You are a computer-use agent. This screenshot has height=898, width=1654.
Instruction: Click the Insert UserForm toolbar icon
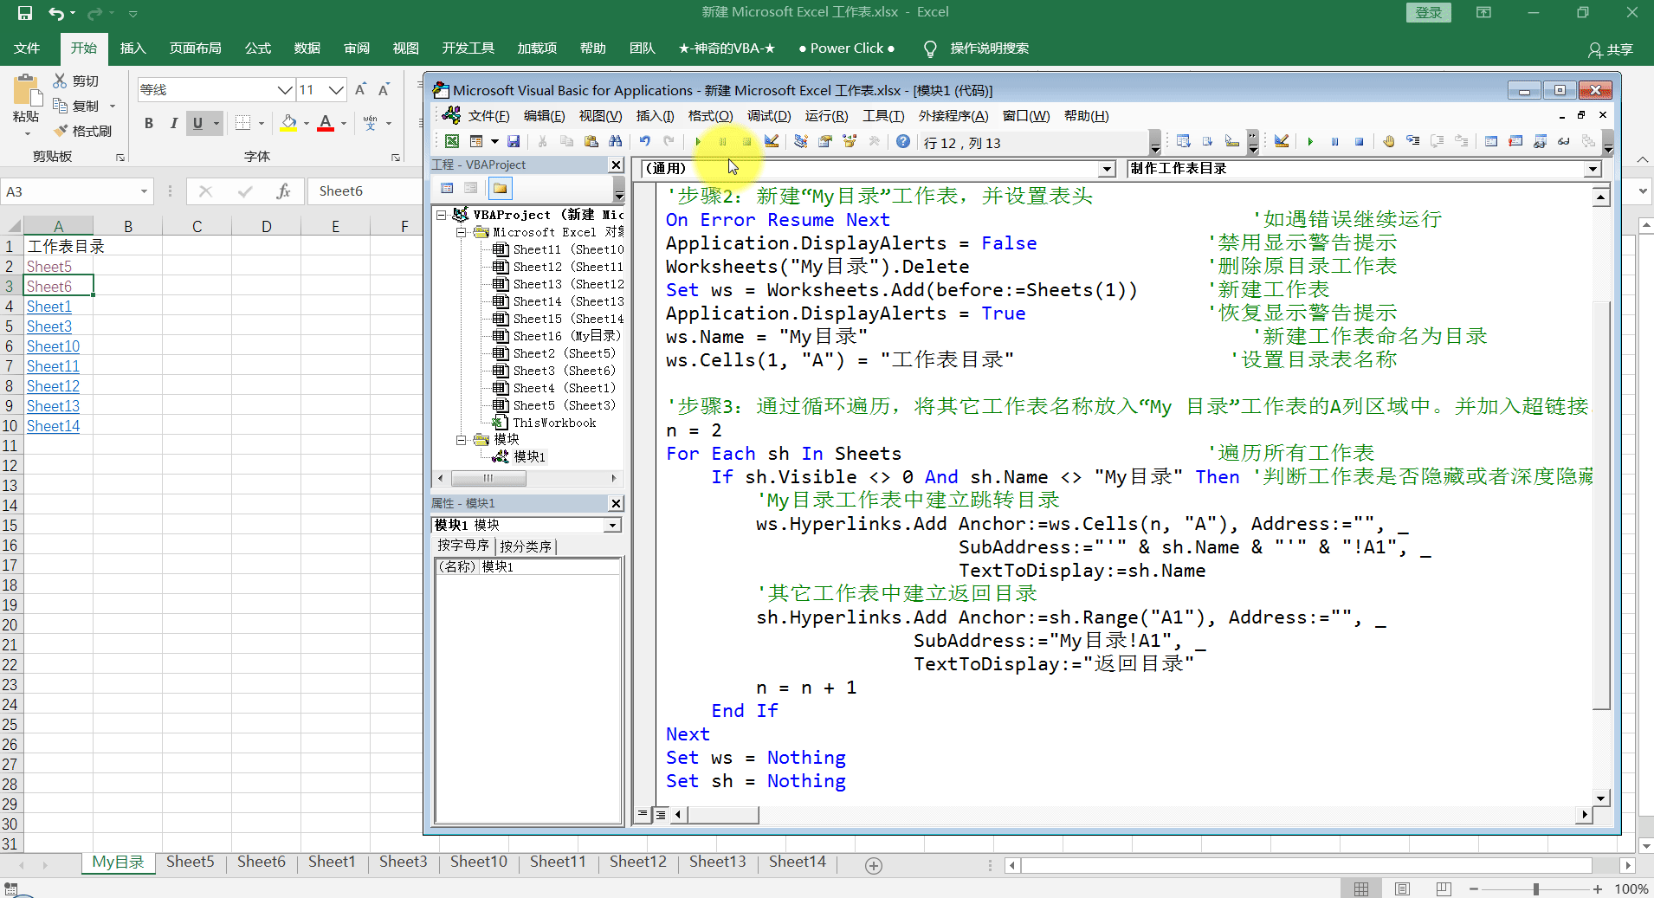tap(476, 141)
